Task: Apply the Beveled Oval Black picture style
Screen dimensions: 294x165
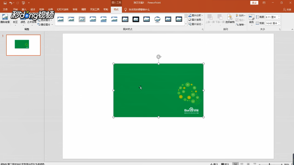Action: coord(157,19)
